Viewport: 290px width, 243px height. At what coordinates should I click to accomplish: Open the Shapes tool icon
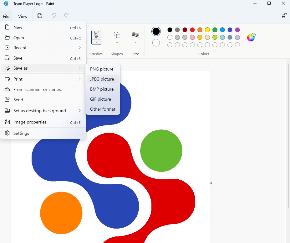[x=117, y=35]
